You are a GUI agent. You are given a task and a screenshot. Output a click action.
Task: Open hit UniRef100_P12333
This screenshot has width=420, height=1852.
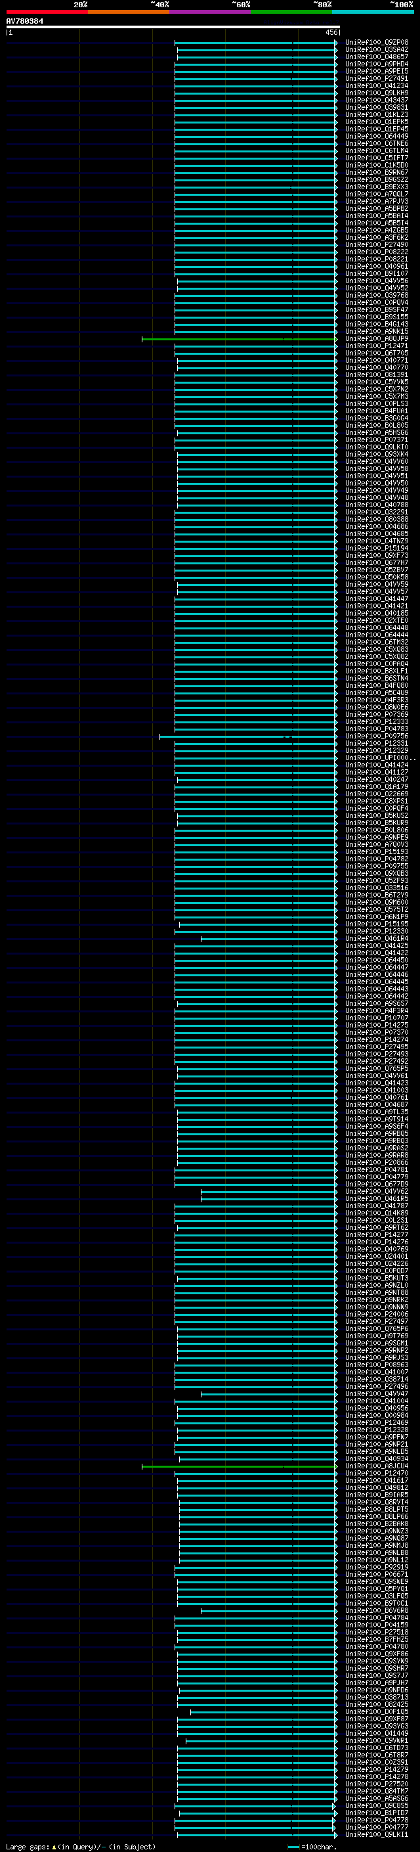pyautogui.click(x=376, y=722)
